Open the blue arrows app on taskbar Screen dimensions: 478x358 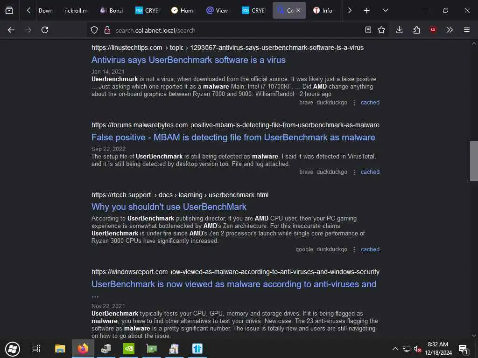[197, 349]
